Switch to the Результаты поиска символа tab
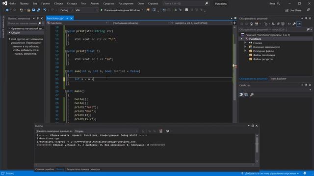 (x=83, y=169)
